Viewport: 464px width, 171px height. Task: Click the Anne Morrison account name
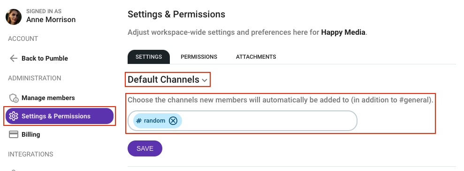pos(51,20)
